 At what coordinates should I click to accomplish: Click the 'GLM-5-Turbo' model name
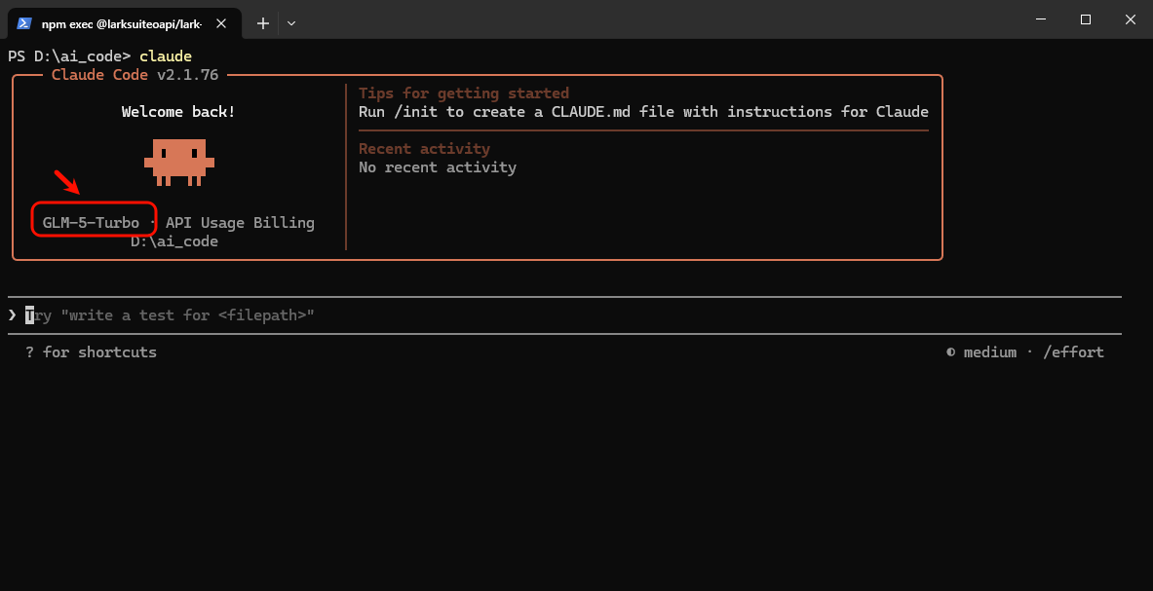click(x=92, y=223)
